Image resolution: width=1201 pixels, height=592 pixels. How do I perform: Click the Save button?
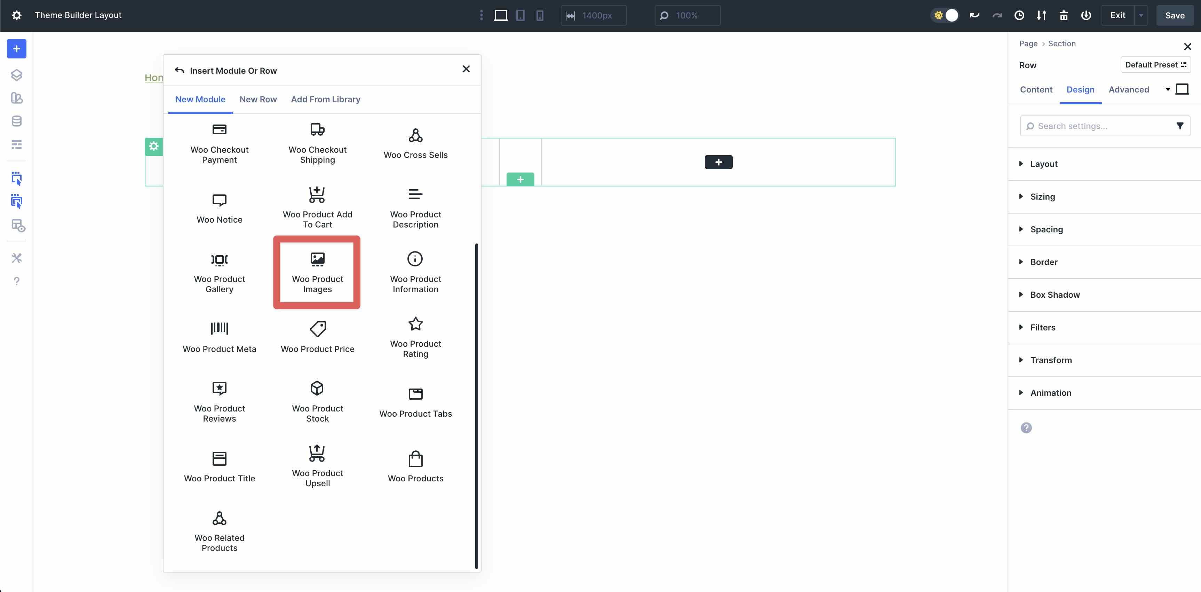pyautogui.click(x=1175, y=15)
